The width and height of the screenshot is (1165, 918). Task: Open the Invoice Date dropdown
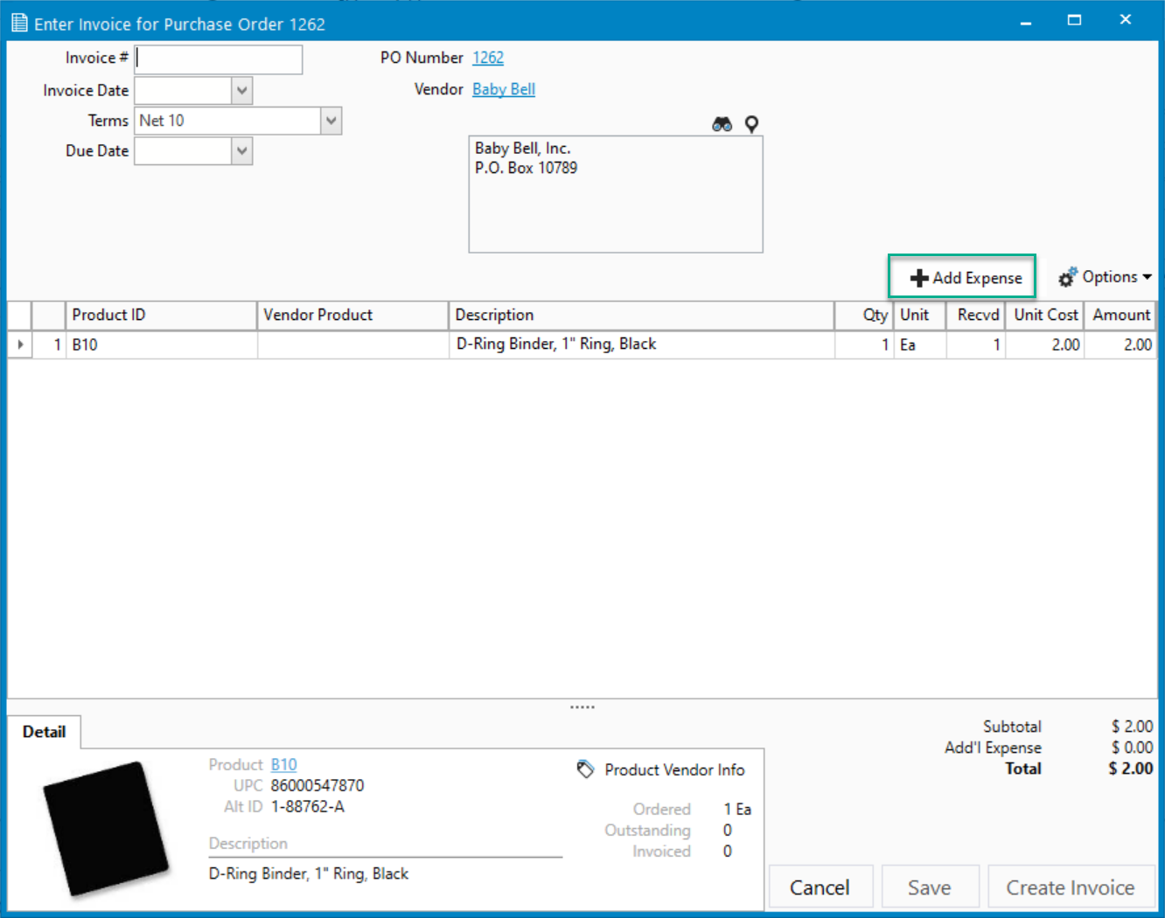242,90
